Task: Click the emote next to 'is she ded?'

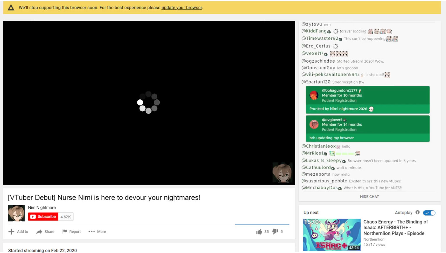Action: 387,75
